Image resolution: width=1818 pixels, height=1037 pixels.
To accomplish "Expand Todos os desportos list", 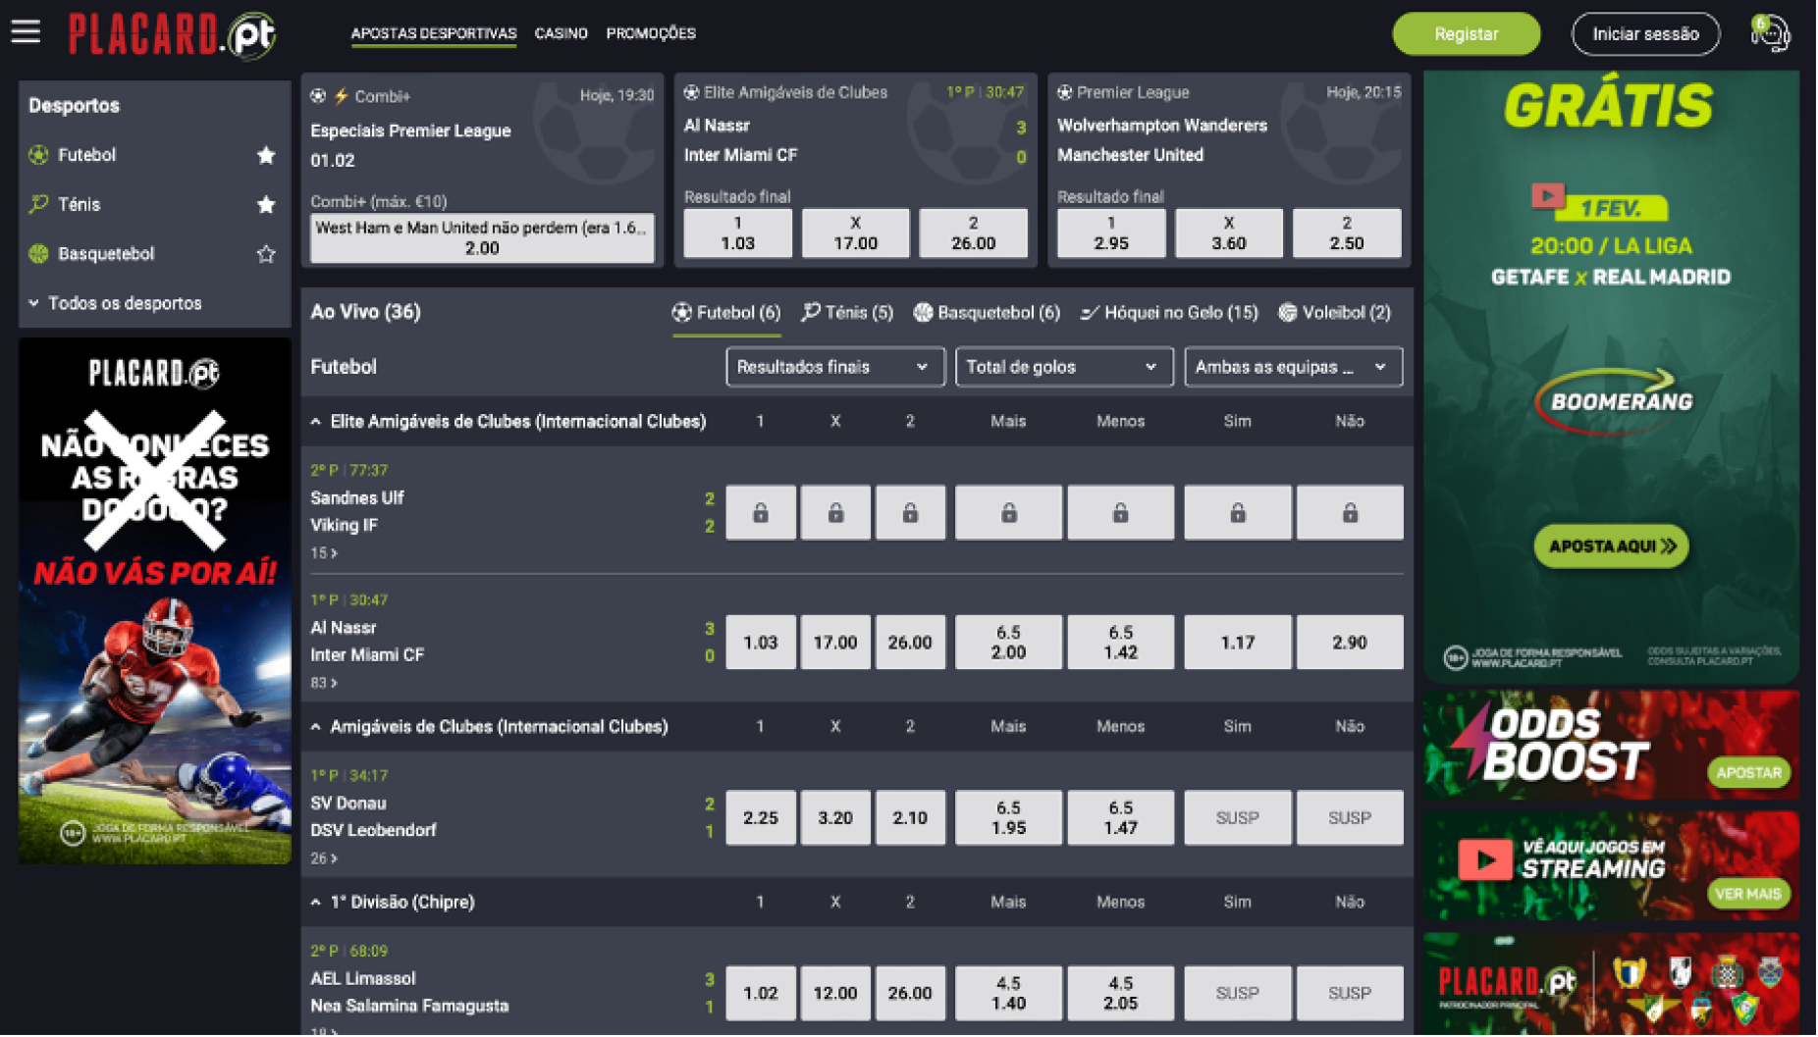I will (x=116, y=303).
